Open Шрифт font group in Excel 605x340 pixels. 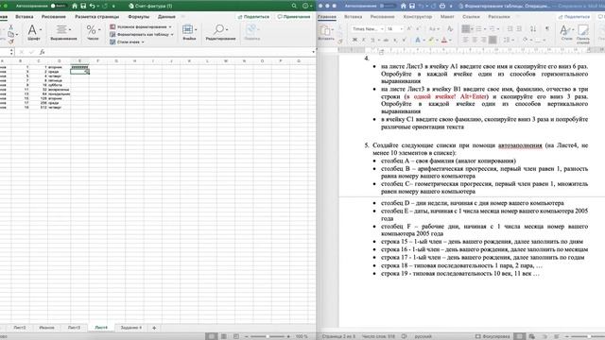coord(34,33)
